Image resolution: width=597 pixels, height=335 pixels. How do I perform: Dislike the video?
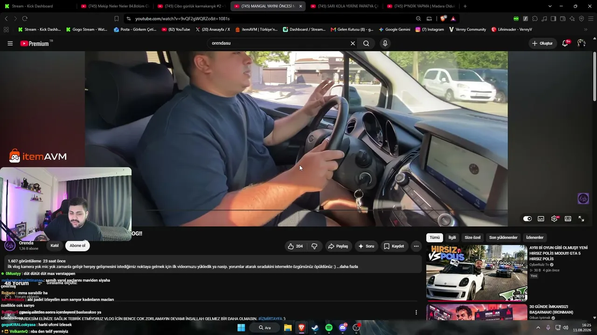(314, 246)
